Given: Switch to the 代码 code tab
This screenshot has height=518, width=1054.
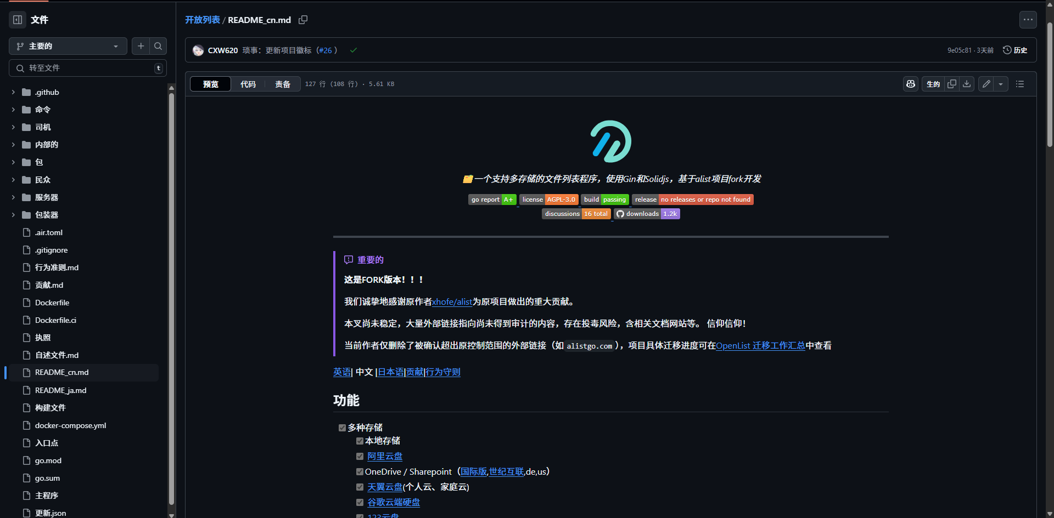Looking at the screenshot, I should [x=248, y=84].
